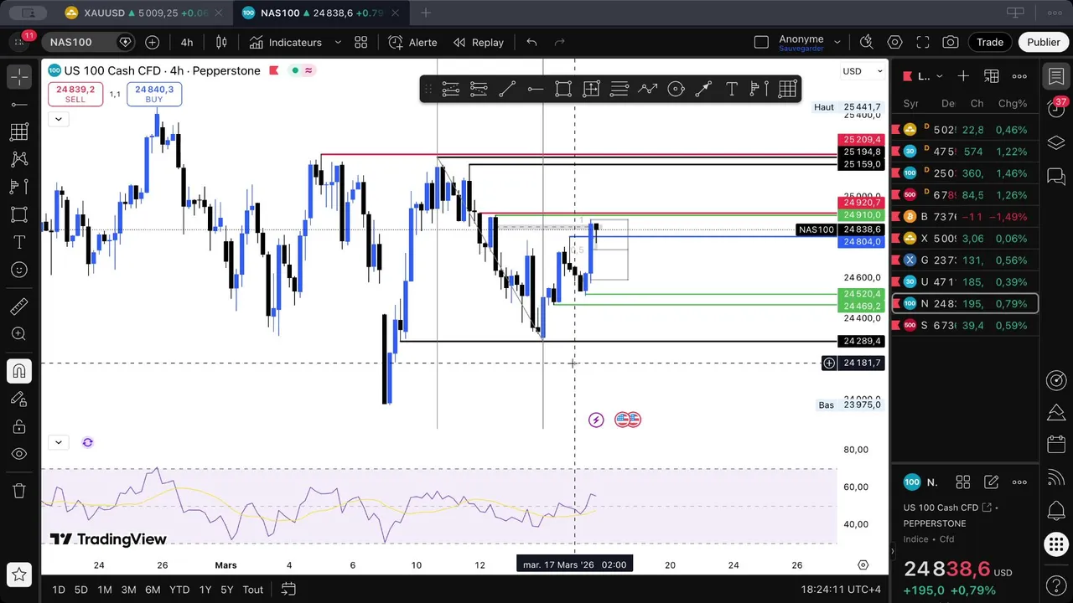1073x603 pixels.
Task: Open candlestick chart style selector
Action: [x=221, y=42]
